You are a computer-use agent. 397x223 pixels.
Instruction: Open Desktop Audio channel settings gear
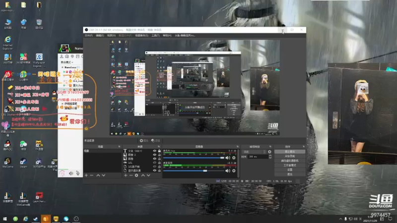(x=234, y=170)
